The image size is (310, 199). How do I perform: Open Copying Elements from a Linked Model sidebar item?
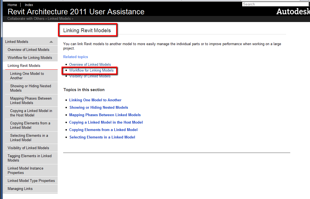click(30, 125)
